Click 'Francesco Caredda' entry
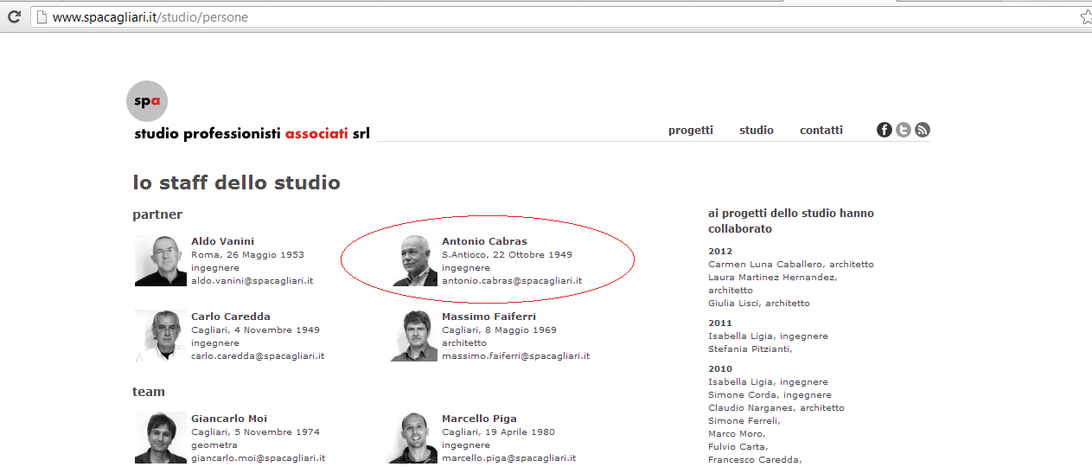Screen dimensions: 1092x467 click(755, 460)
